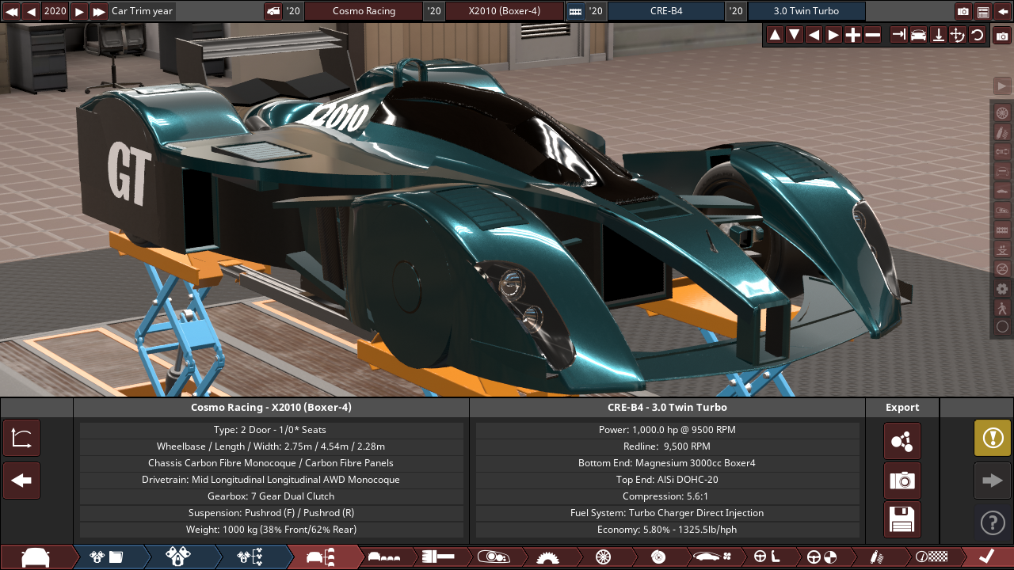Screen dimensions: 1014x570
Task: Toggle the crossed-circle option icon
Action: [1002, 268]
